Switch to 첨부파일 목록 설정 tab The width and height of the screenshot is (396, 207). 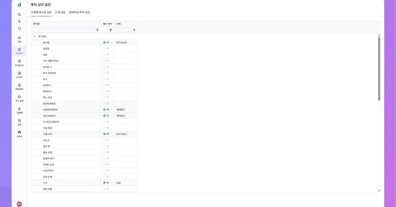(x=79, y=12)
